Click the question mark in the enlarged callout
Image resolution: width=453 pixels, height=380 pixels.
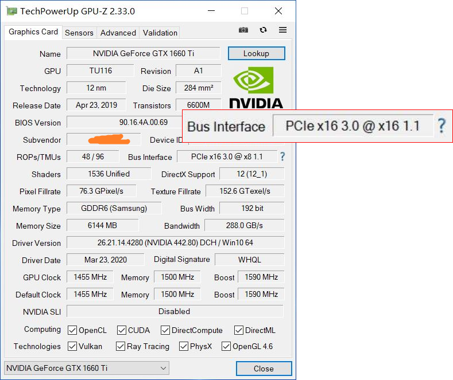click(x=442, y=126)
